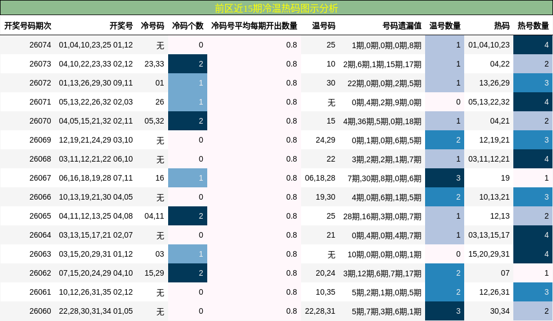The height and width of the screenshot is (321, 553).
Task: Select period number 26068
Action: tap(40, 159)
